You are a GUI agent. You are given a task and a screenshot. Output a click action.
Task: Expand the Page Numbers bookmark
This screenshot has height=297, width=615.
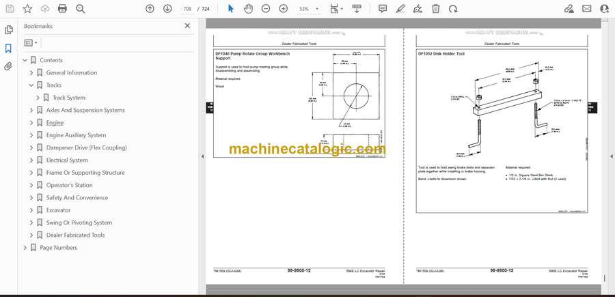pyautogui.click(x=25, y=248)
